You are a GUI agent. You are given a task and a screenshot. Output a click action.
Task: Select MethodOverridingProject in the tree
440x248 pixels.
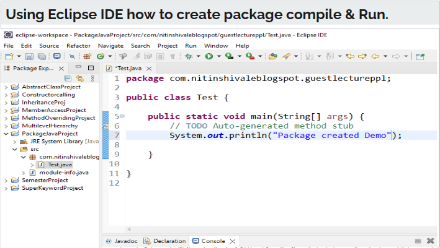[x=58, y=118]
